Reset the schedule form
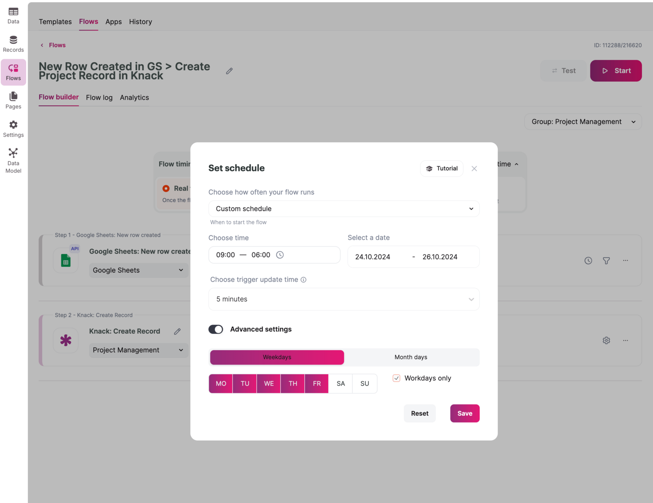Screen dimensions: 653x503 [419, 413]
